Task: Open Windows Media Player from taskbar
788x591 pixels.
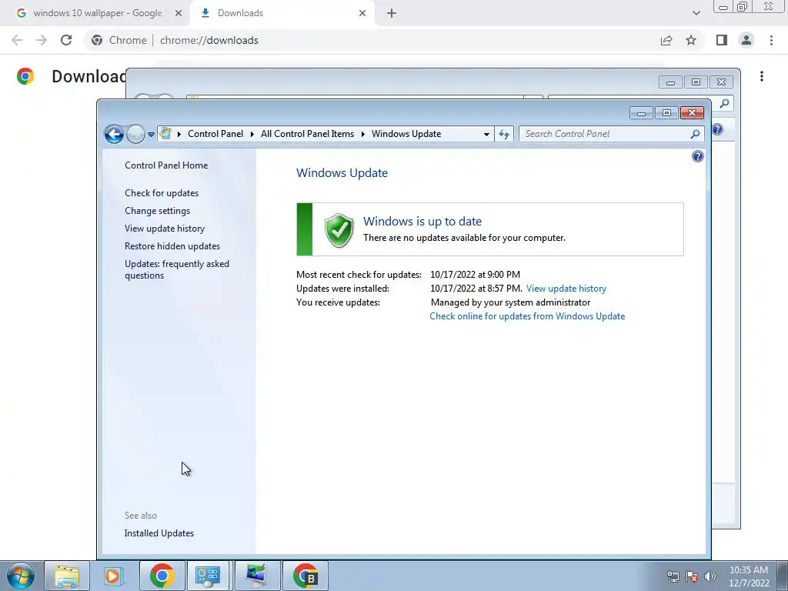Action: (x=114, y=576)
